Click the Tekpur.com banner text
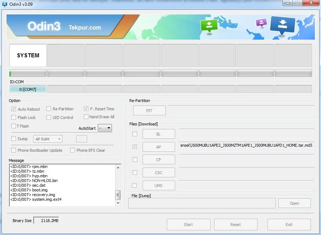The image size is (321, 235). [x=85, y=27]
